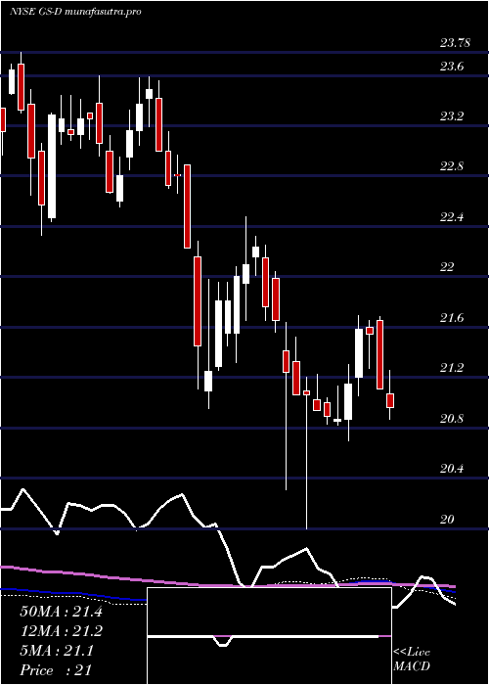Click the NYSE GS-D munafasutra.pro title

[75, 12]
